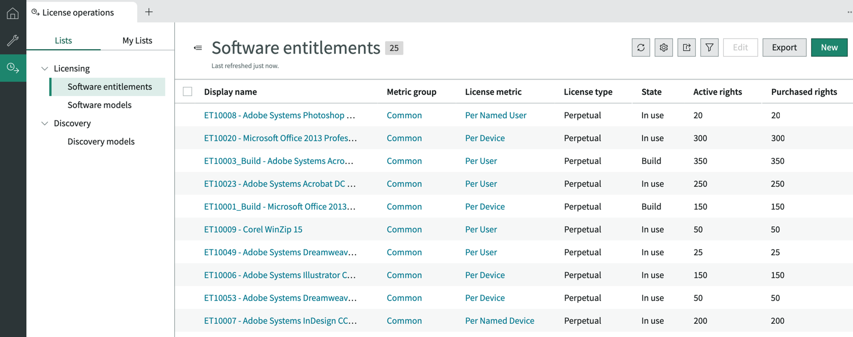853x337 pixels.
Task: Click the Per Named User metric link
Action: point(496,115)
